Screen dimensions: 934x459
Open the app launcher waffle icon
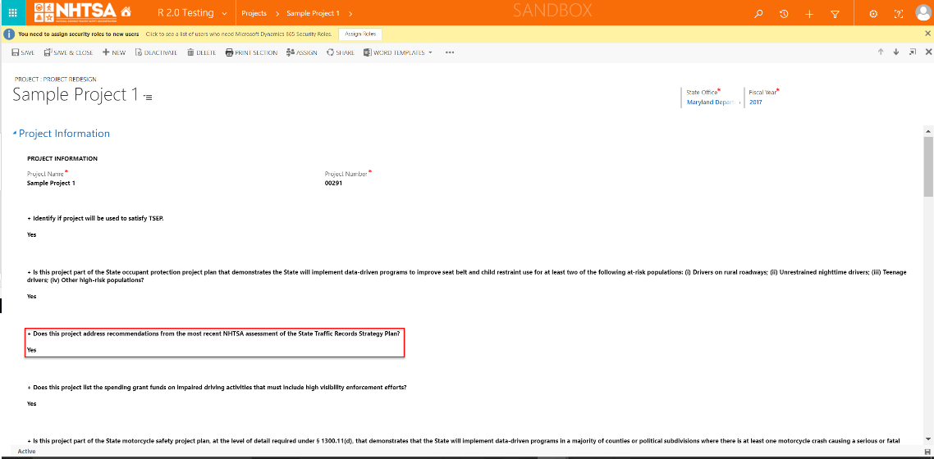point(12,12)
